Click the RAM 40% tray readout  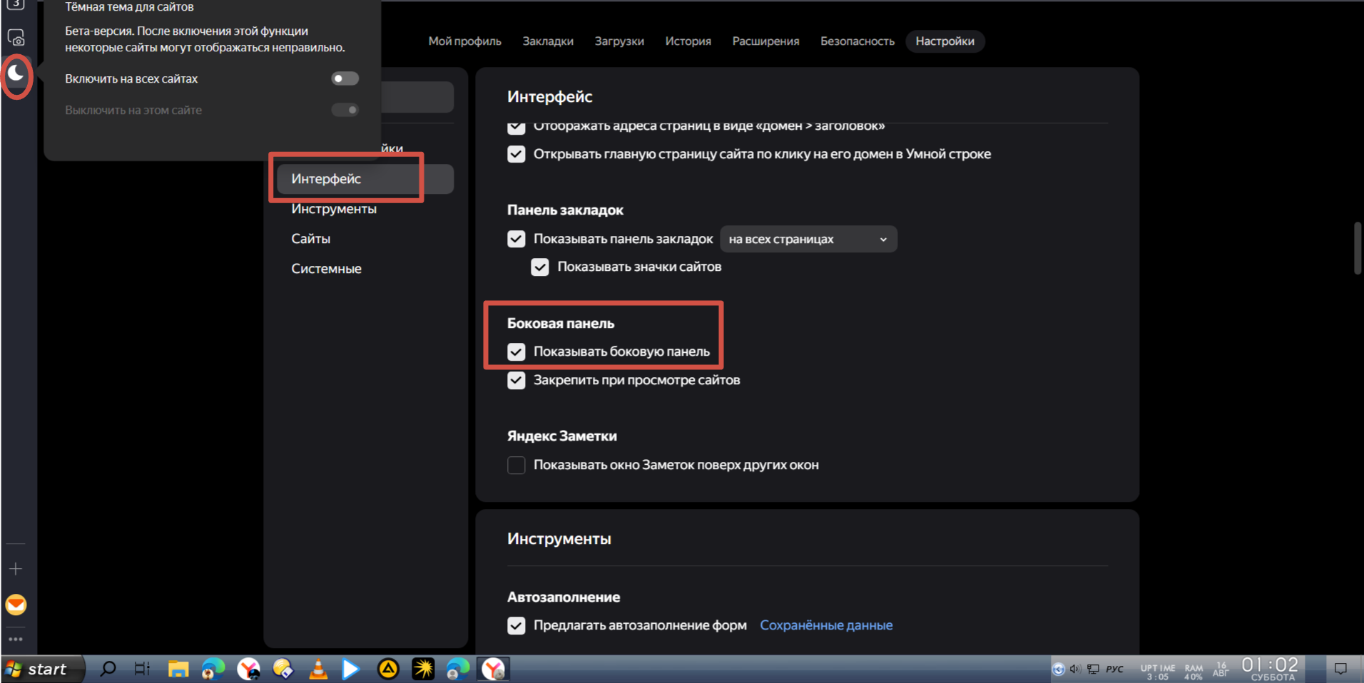[1193, 672]
